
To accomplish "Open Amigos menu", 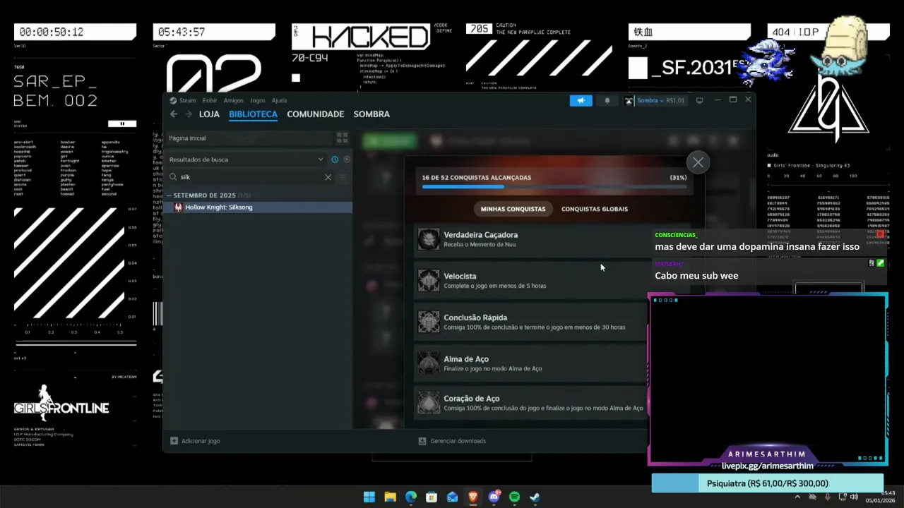I will point(233,100).
